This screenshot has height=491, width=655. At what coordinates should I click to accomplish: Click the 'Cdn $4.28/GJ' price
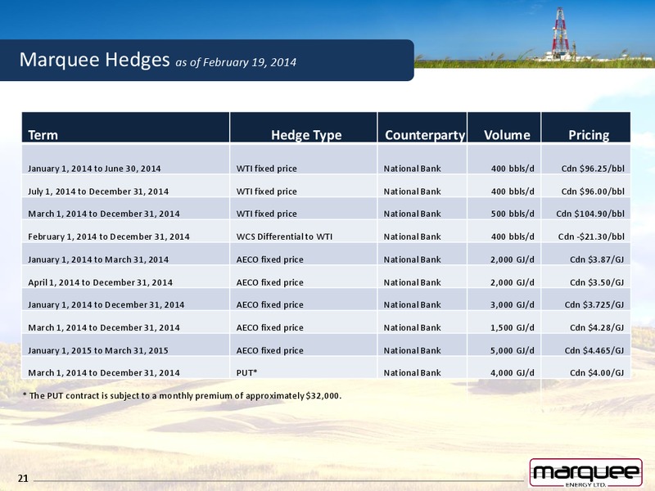pyautogui.click(x=597, y=328)
